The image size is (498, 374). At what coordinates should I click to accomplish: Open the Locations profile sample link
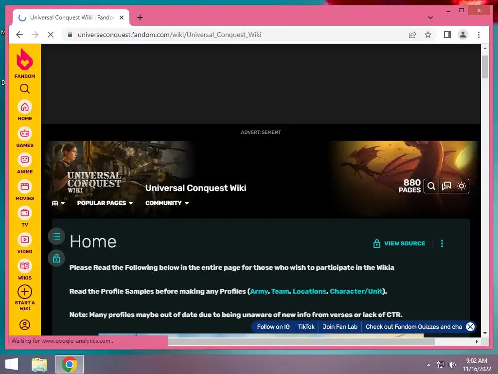309,291
